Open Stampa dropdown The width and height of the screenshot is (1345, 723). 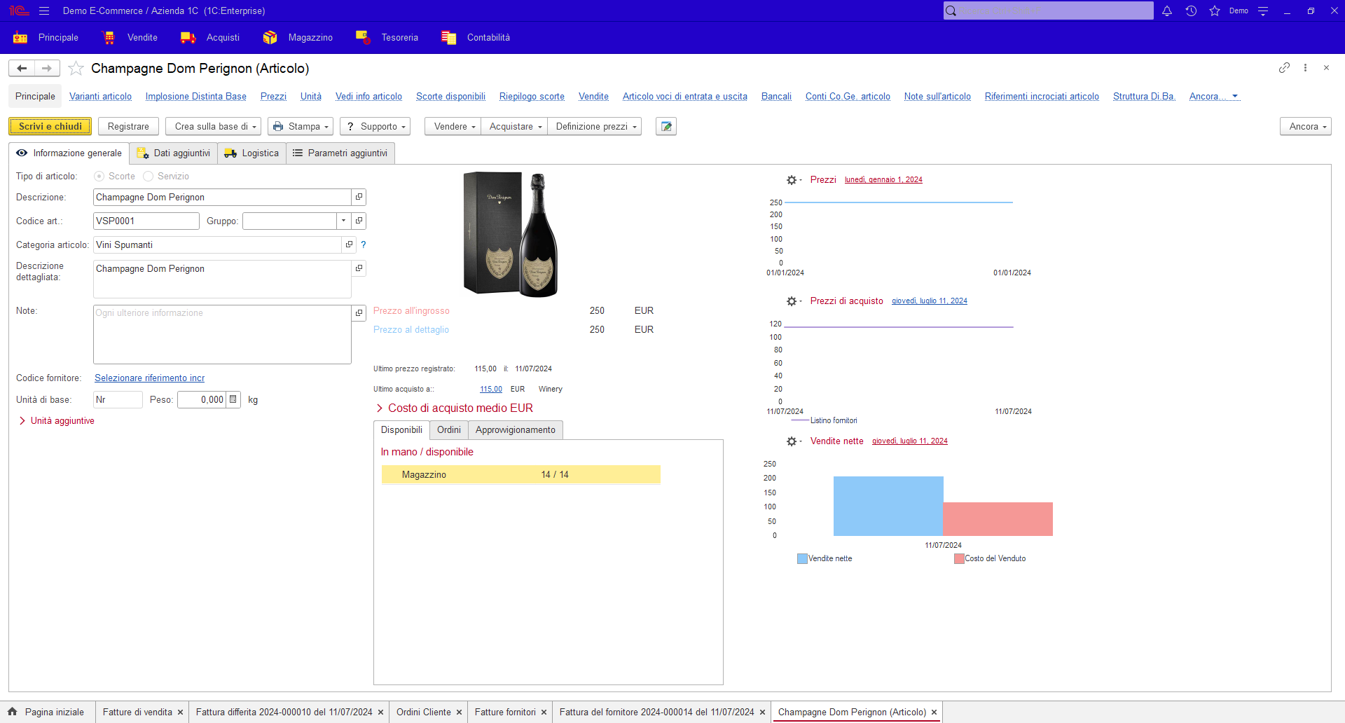pos(301,126)
